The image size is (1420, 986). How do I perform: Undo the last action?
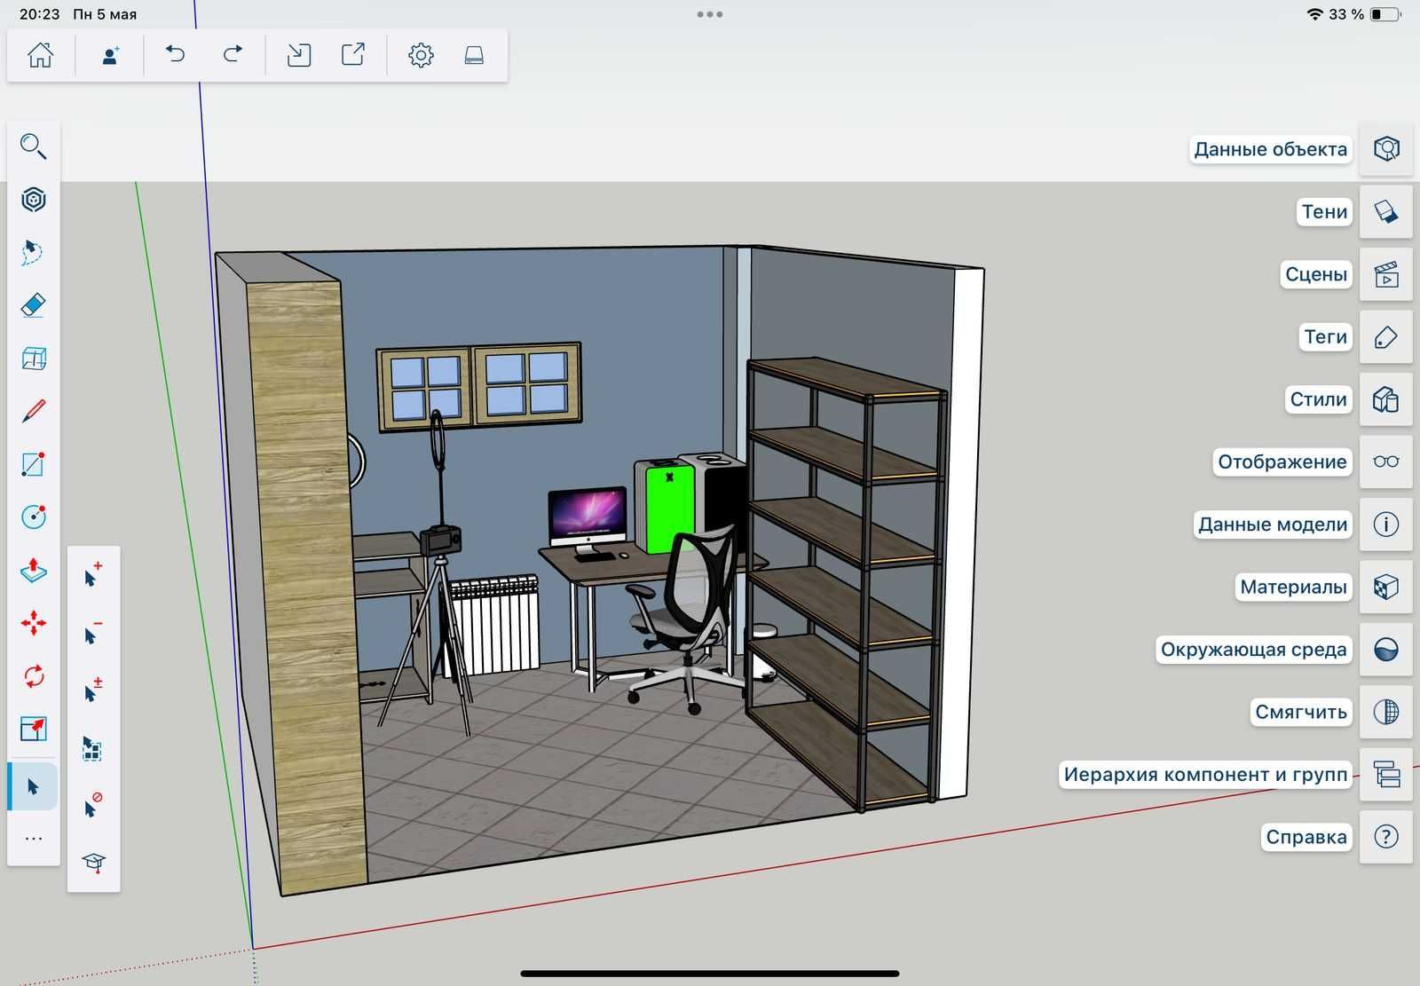[x=176, y=55]
